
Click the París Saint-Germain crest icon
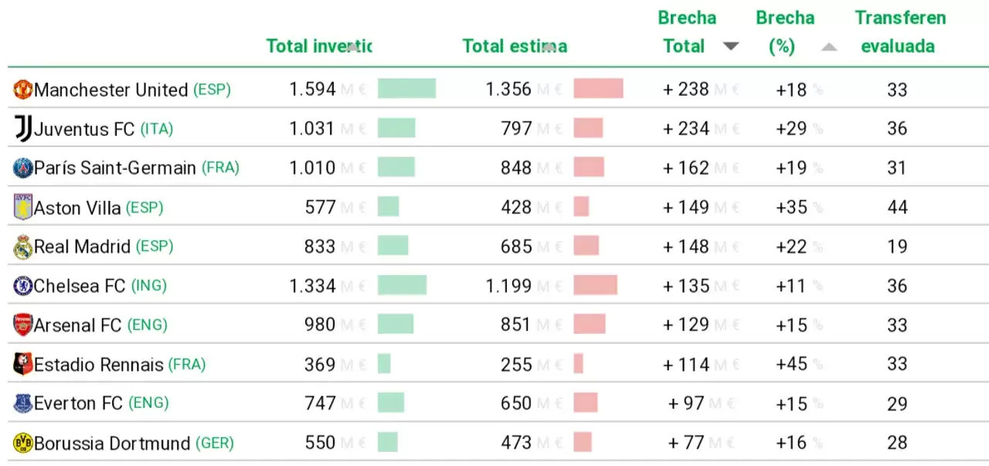[22, 168]
